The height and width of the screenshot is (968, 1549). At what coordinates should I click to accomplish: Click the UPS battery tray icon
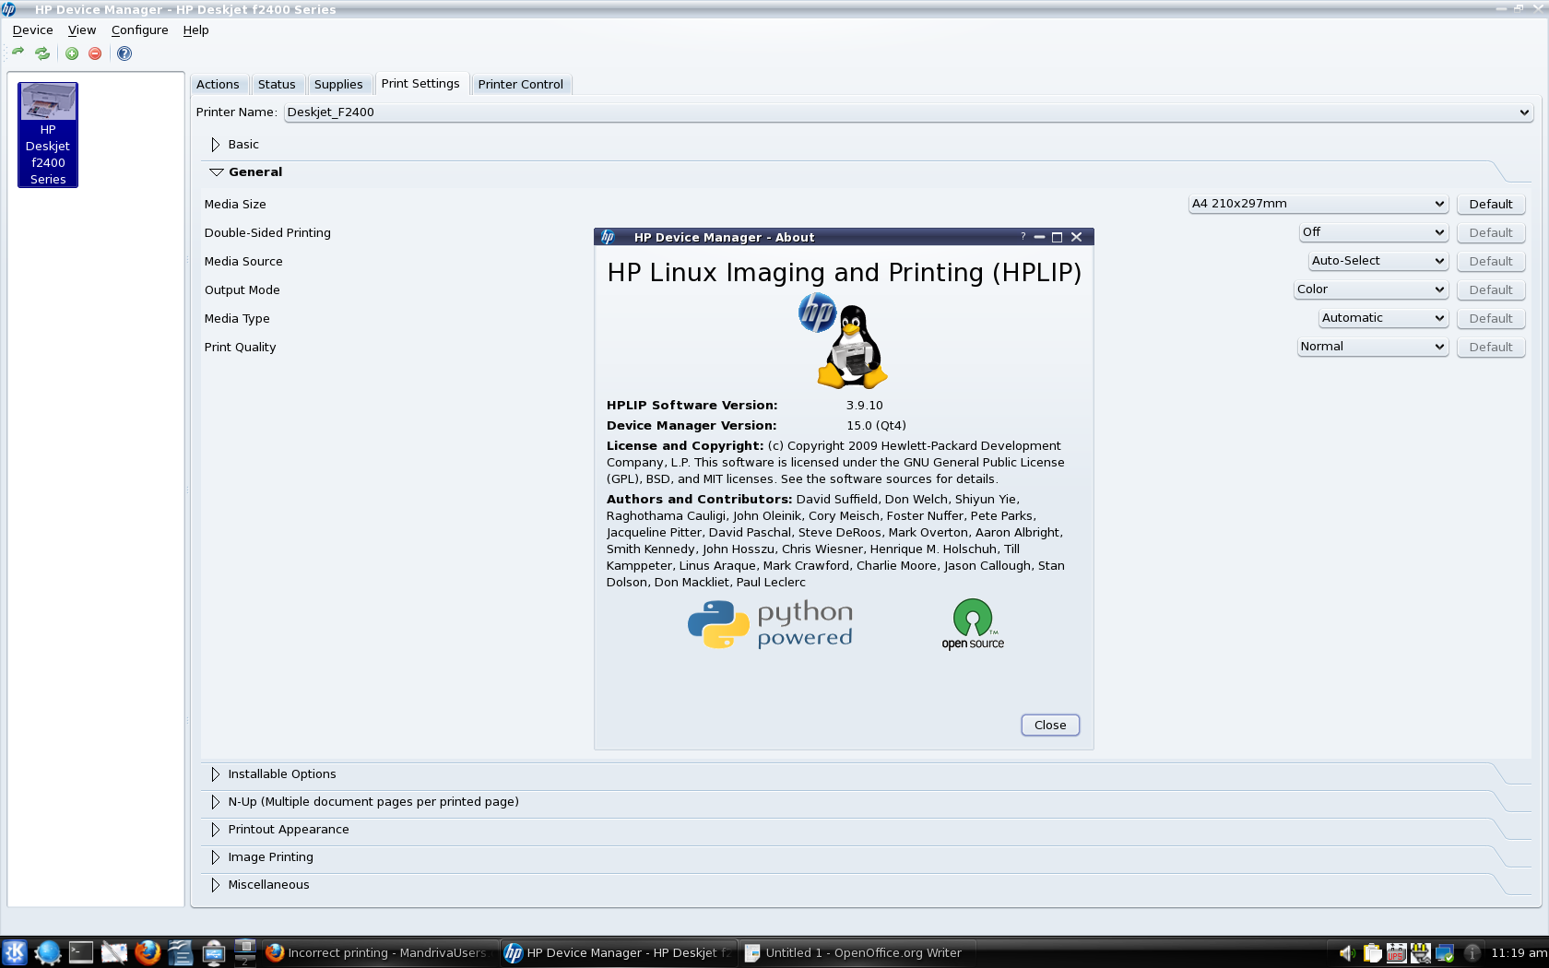click(1397, 953)
